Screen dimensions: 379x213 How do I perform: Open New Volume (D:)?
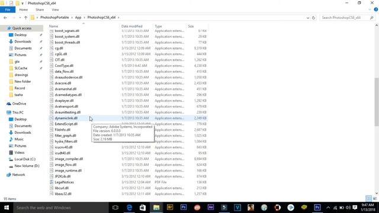coord(27,166)
